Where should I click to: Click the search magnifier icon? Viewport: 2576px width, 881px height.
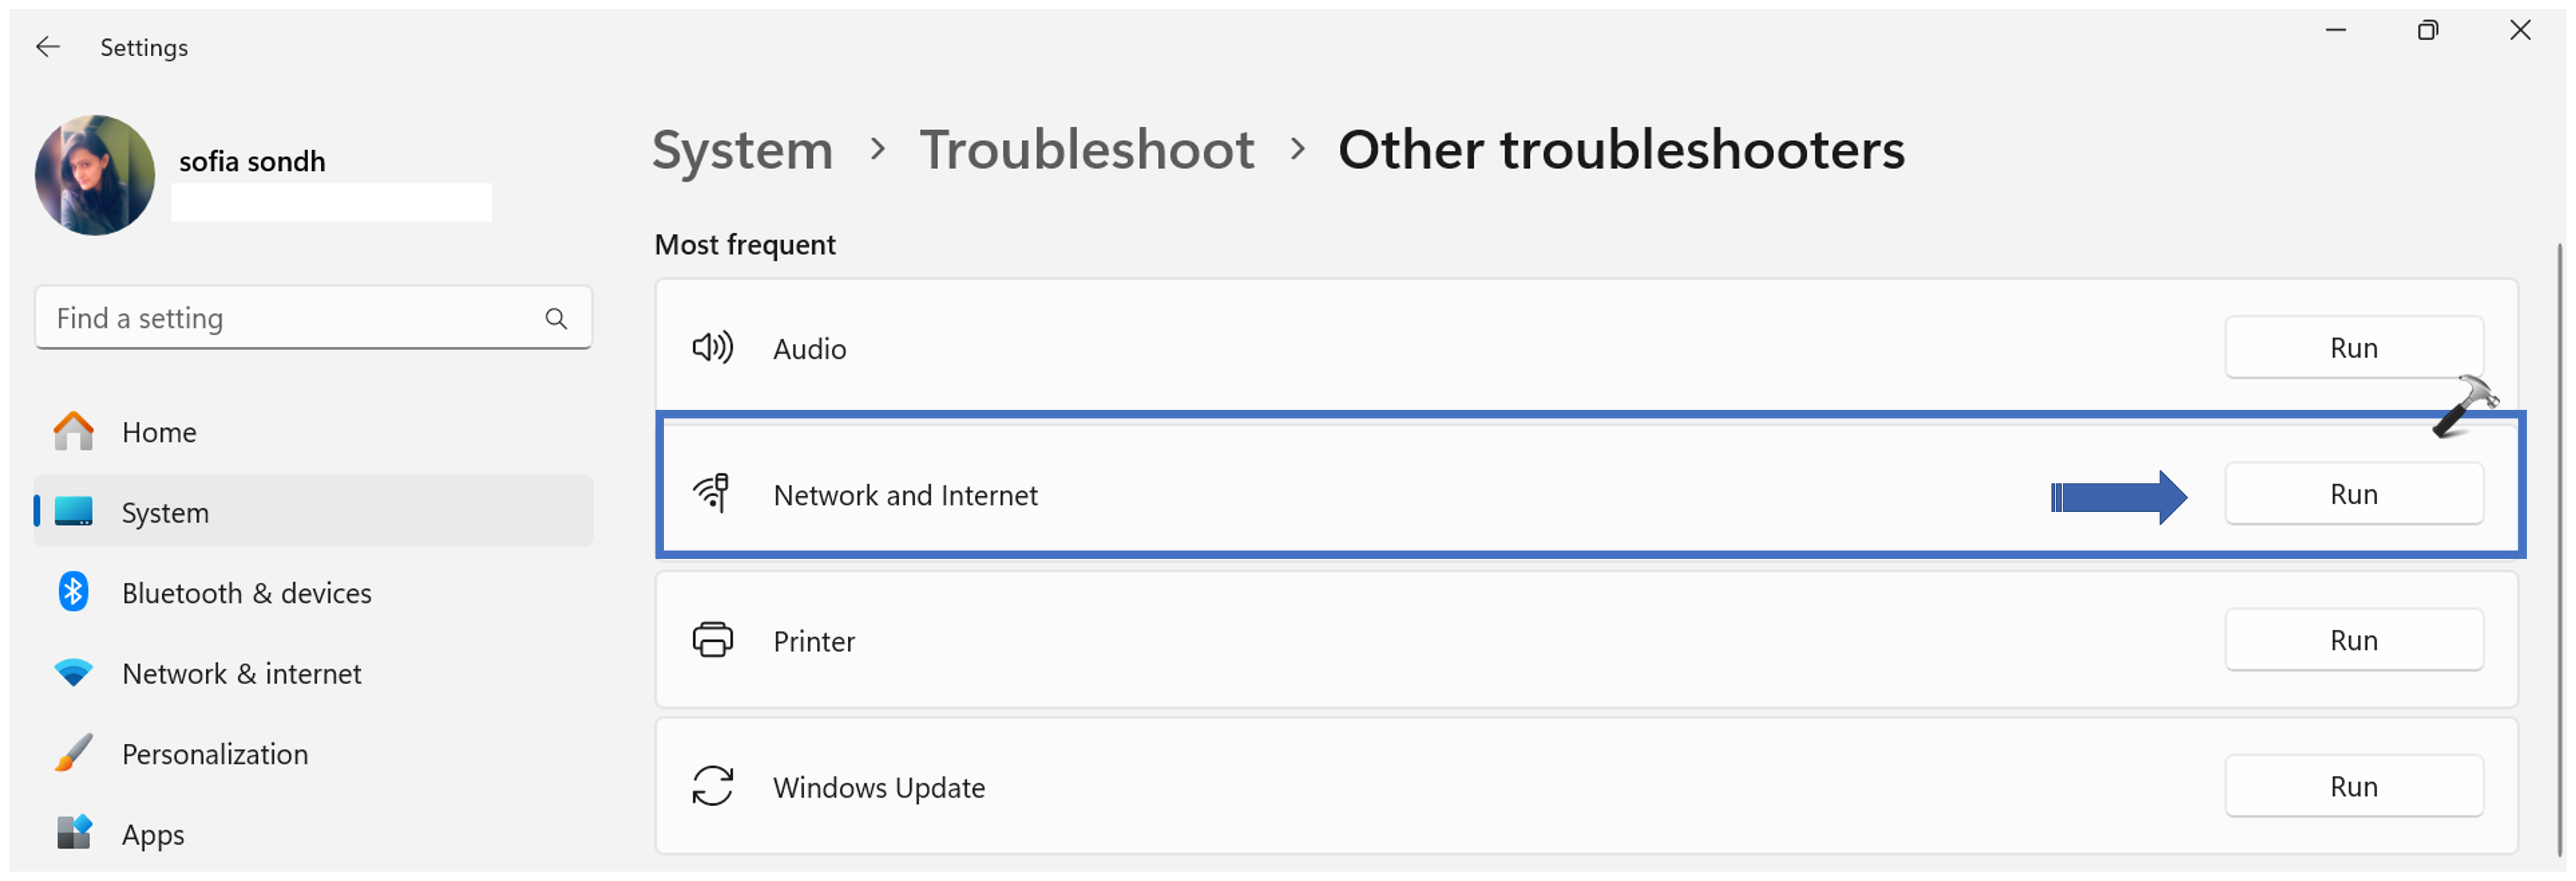[x=556, y=319]
